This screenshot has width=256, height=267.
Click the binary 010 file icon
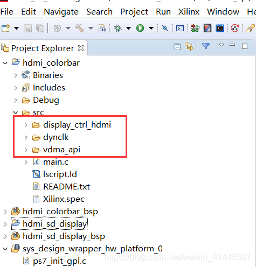[102, 28]
